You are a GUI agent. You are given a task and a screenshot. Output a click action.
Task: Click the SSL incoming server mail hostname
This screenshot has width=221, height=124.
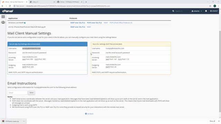point(30,57)
